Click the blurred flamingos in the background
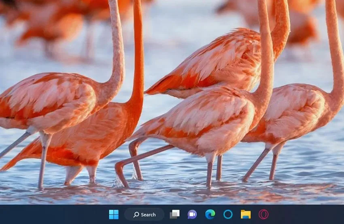 point(55,24)
